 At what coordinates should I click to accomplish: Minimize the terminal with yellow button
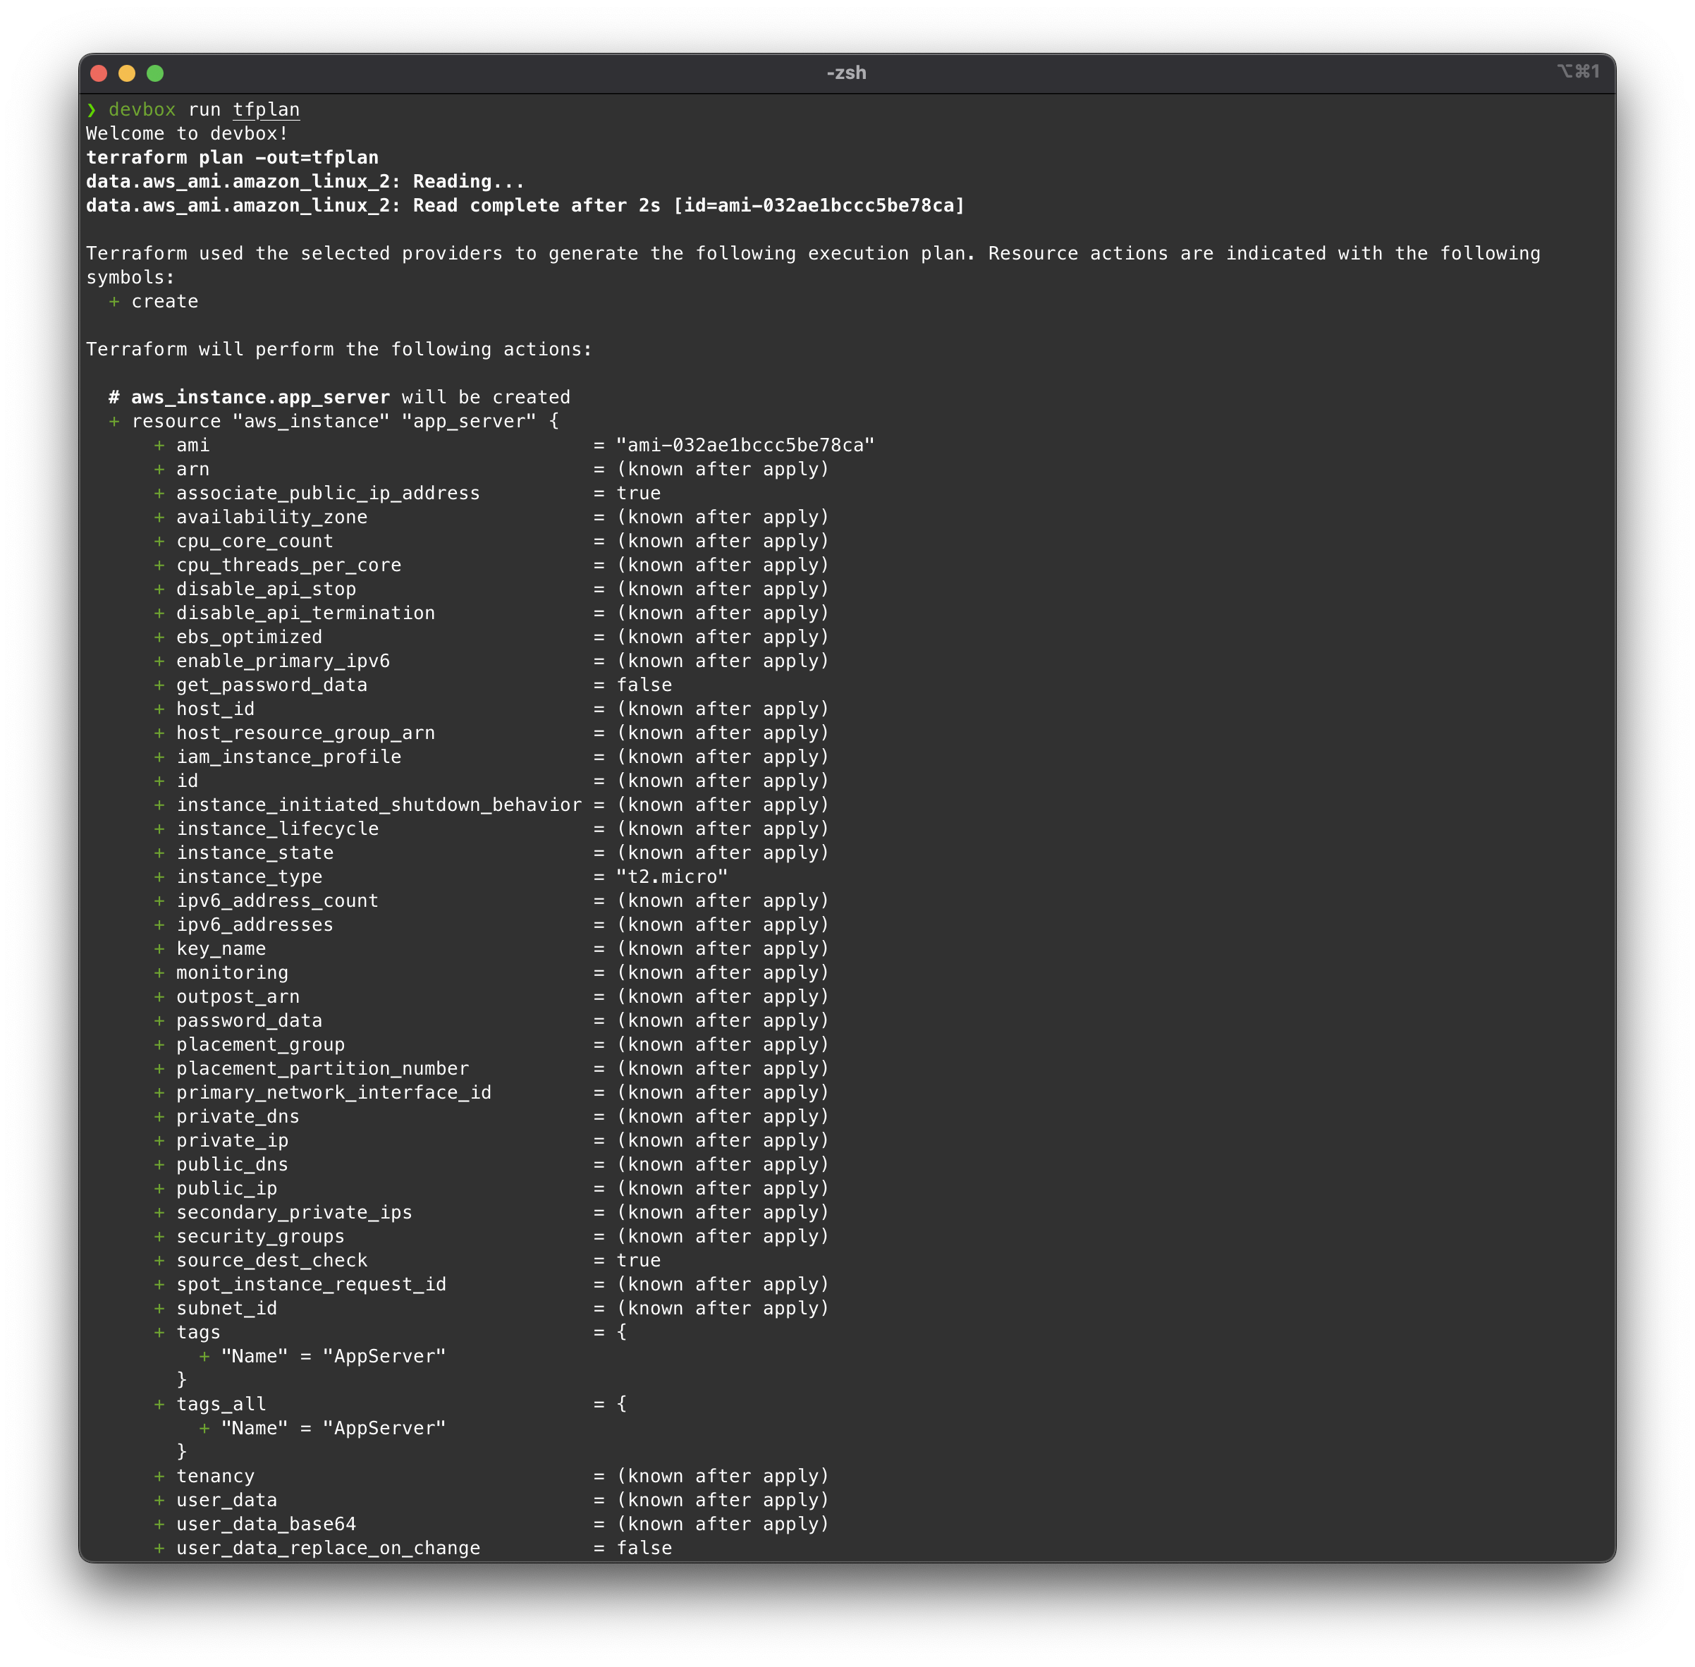[127, 73]
